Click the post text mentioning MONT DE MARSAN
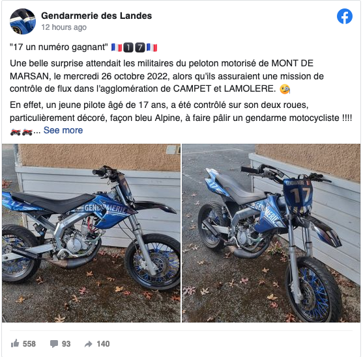 click(167, 76)
